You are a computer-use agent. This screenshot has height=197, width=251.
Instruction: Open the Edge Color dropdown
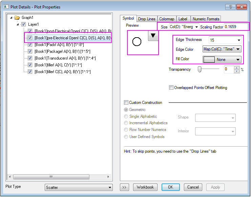click(x=222, y=49)
